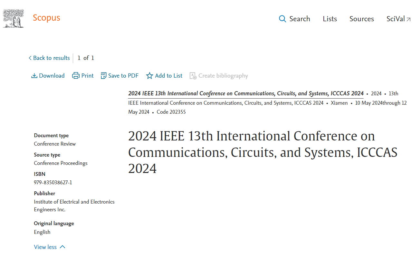Click the Elsevier tree logo
This screenshot has height=259, width=412.
click(x=13, y=18)
